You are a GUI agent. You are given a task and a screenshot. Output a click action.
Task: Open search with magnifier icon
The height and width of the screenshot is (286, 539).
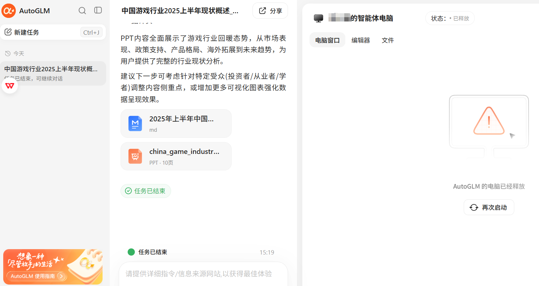point(82,11)
